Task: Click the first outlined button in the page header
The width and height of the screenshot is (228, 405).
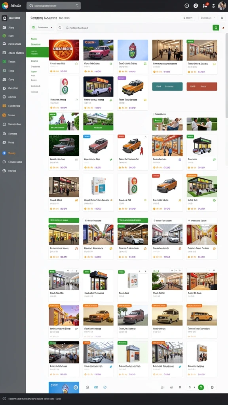Action: (x=188, y=18)
